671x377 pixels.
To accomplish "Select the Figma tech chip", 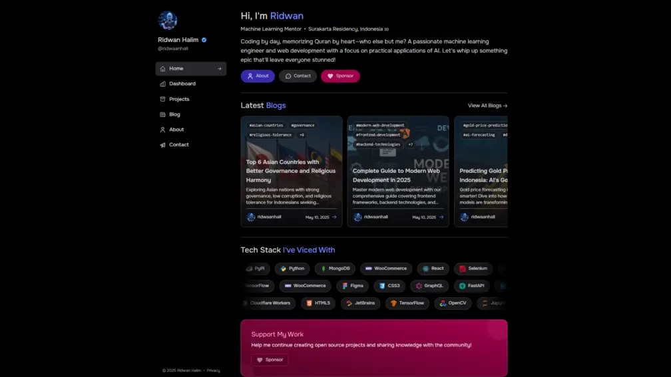I will (352, 286).
